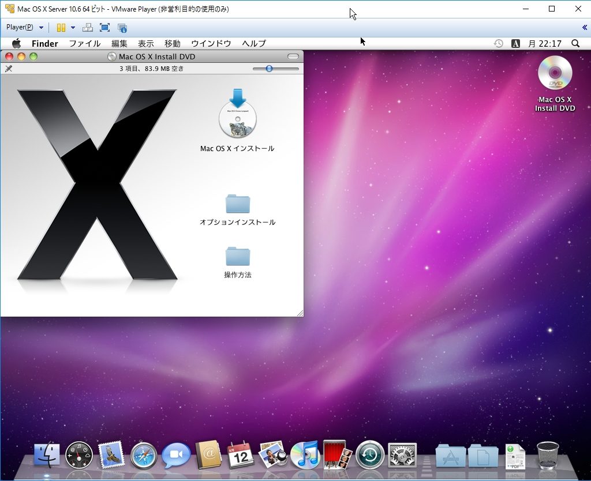Close Finder window with red button

click(x=9, y=57)
